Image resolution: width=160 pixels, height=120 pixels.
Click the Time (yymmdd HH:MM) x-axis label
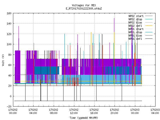(x=84, y=118)
